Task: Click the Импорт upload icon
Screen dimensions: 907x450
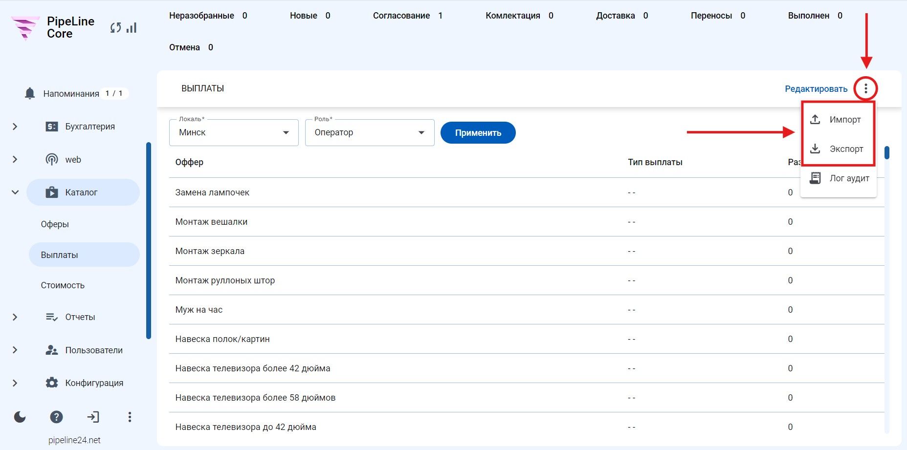Action: (x=815, y=119)
